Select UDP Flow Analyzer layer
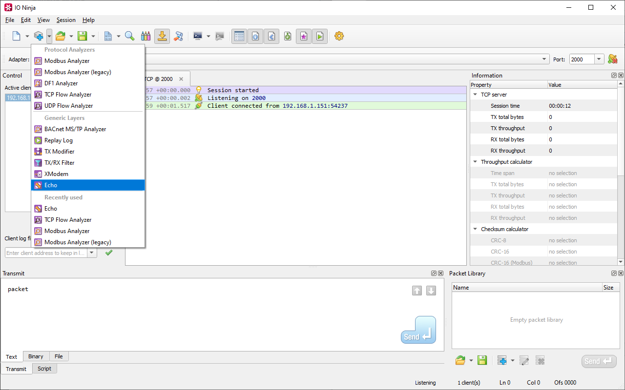 (x=88, y=106)
